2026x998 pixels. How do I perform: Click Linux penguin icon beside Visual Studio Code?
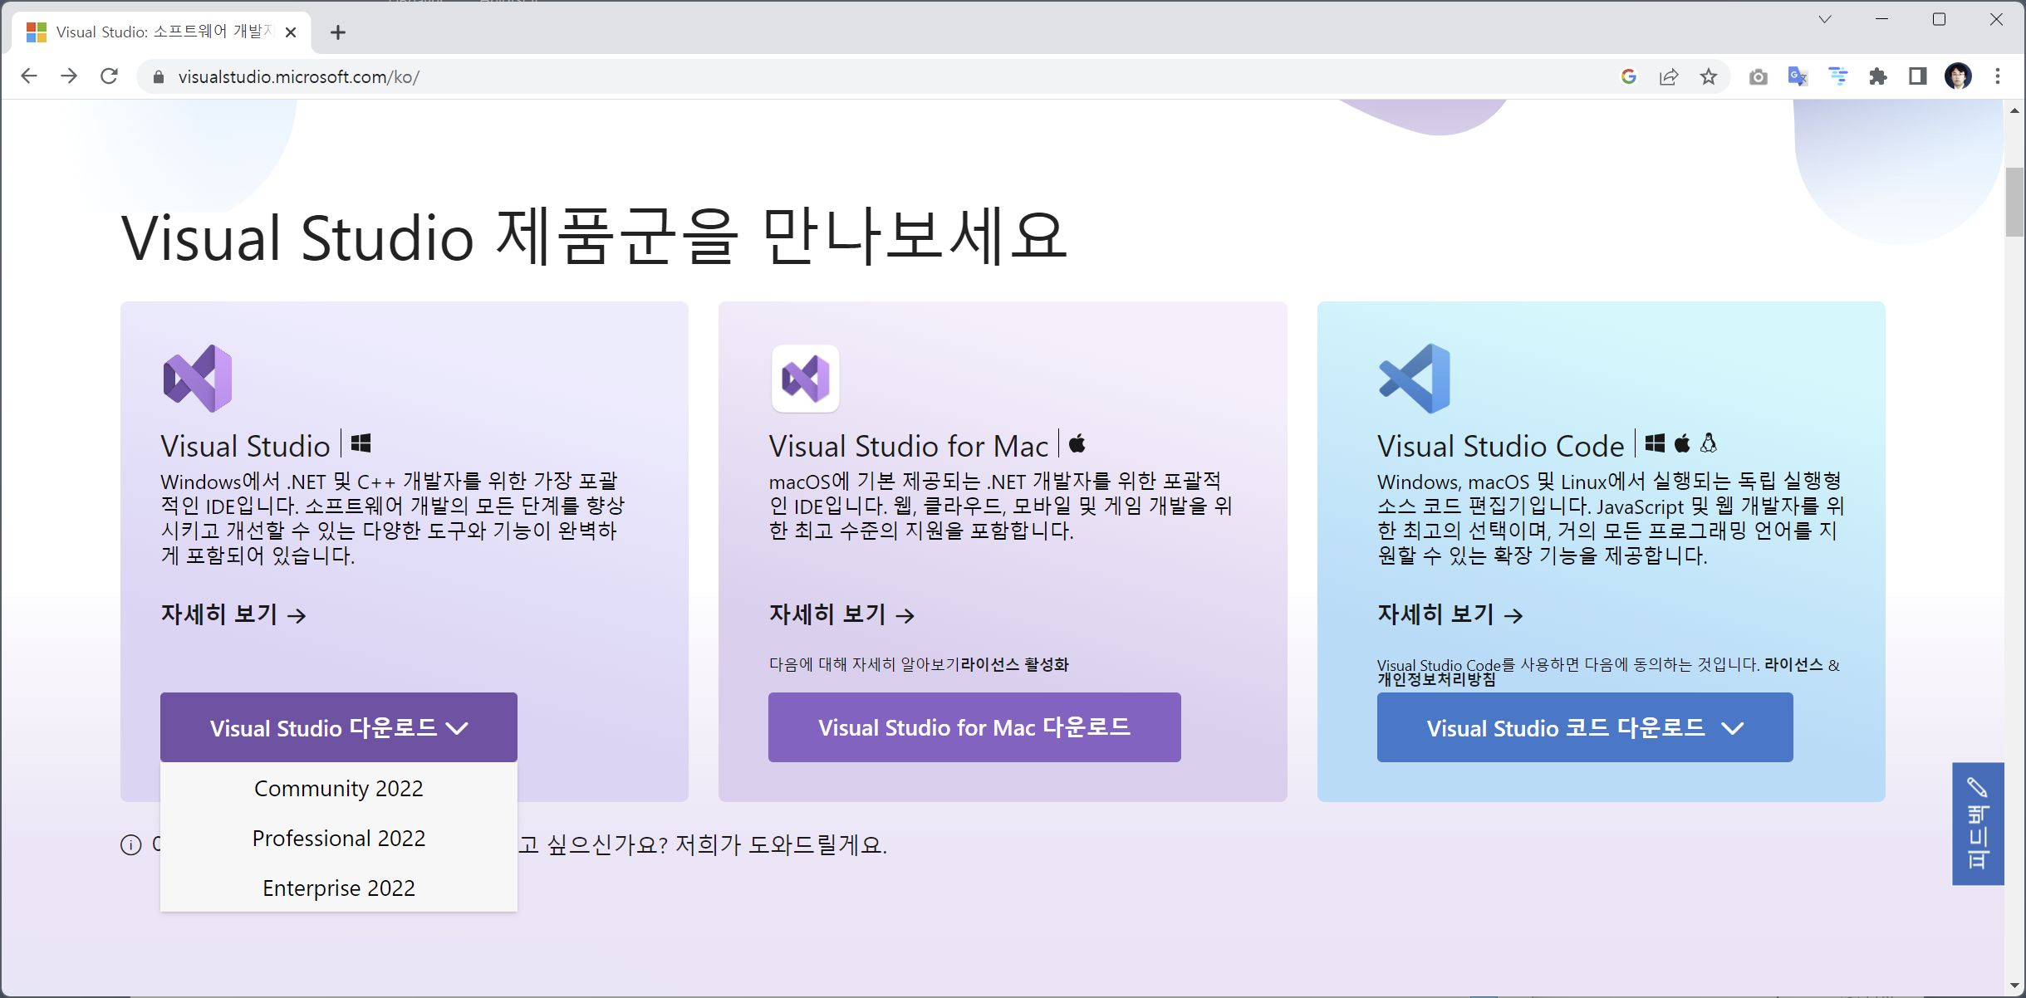click(x=1709, y=443)
